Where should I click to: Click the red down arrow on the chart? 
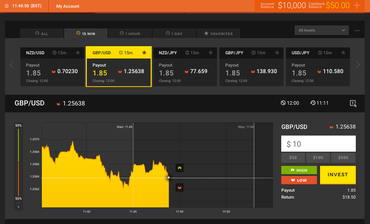pyautogui.click(x=179, y=187)
